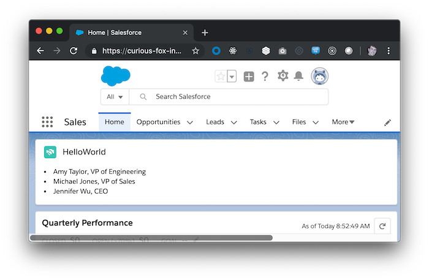The width and height of the screenshot is (429, 280).
Task: Select the Home navigation tab
Action: point(115,122)
